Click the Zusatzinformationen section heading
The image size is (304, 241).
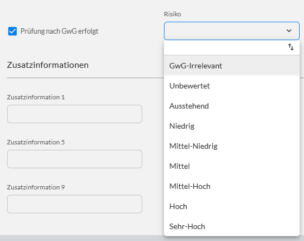click(48, 65)
